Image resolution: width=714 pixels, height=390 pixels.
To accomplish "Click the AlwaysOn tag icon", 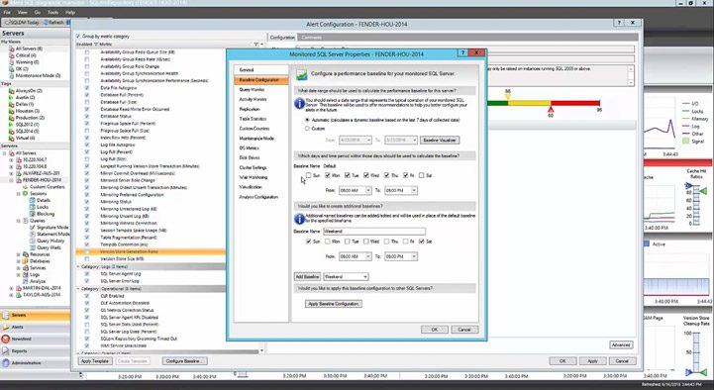I will (x=11, y=90).
